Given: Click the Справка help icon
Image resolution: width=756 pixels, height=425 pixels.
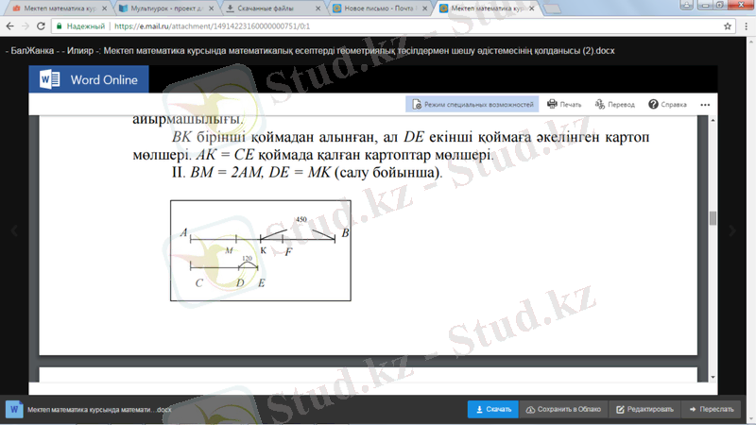Looking at the screenshot, I should (653, 104).
